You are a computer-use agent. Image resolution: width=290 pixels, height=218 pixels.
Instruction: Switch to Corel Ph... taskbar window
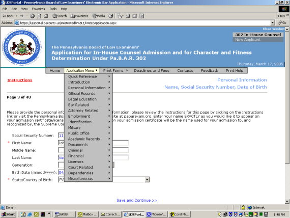[180, 214]
